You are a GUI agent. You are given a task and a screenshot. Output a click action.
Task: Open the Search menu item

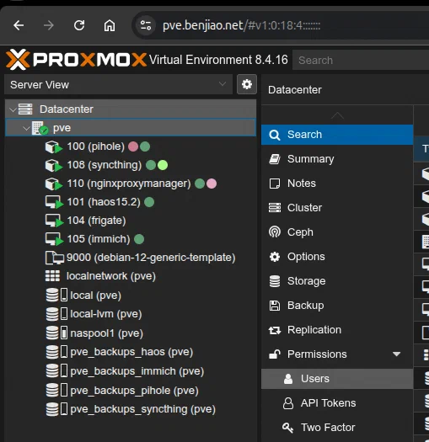[337, 135]
